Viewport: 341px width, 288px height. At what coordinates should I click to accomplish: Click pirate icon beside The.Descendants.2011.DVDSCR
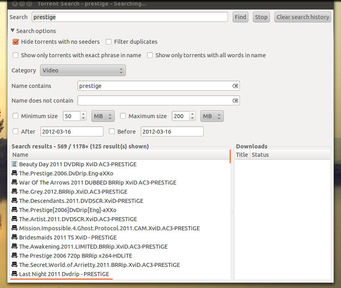14,200
